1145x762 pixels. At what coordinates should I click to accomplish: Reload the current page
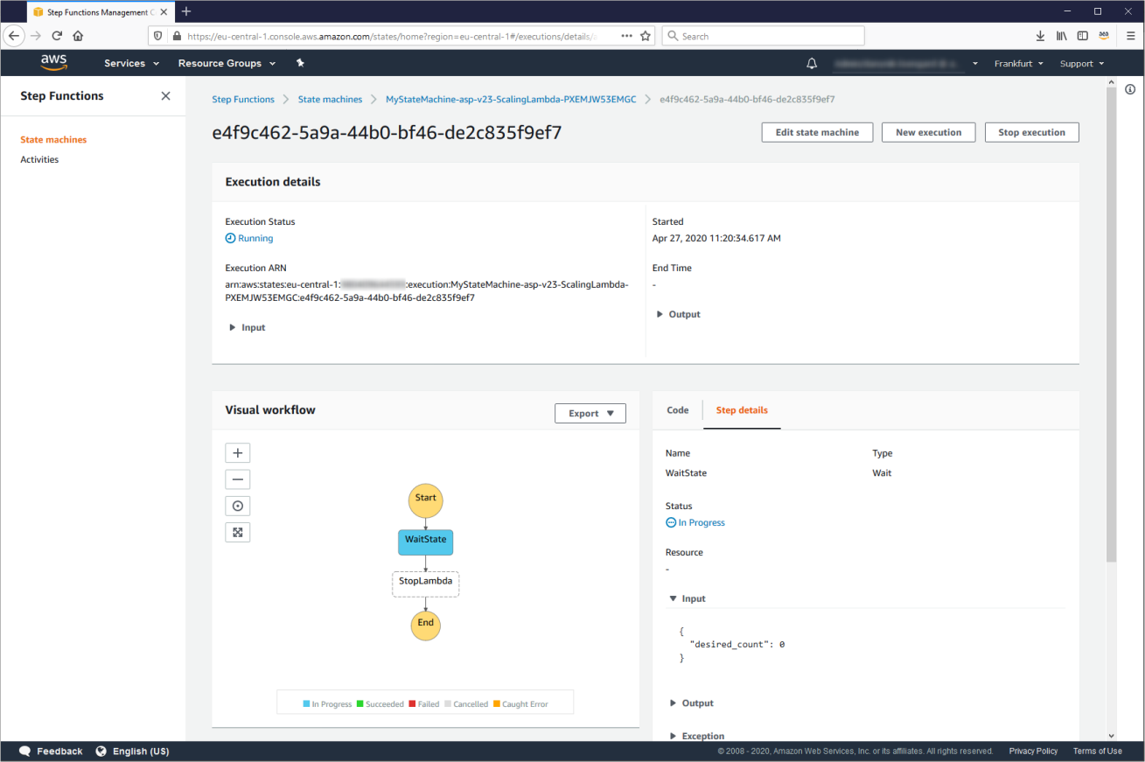point(57,36)
